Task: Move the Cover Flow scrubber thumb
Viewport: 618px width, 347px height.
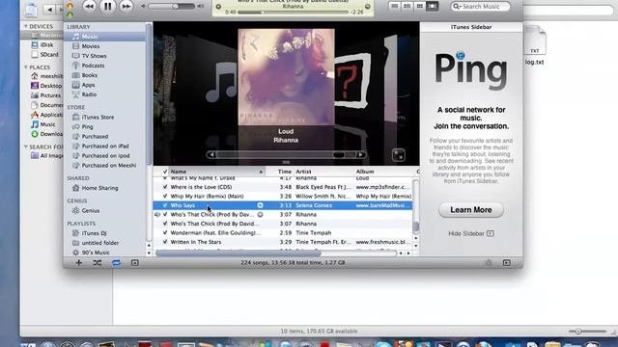Action: tap(338, 155)
